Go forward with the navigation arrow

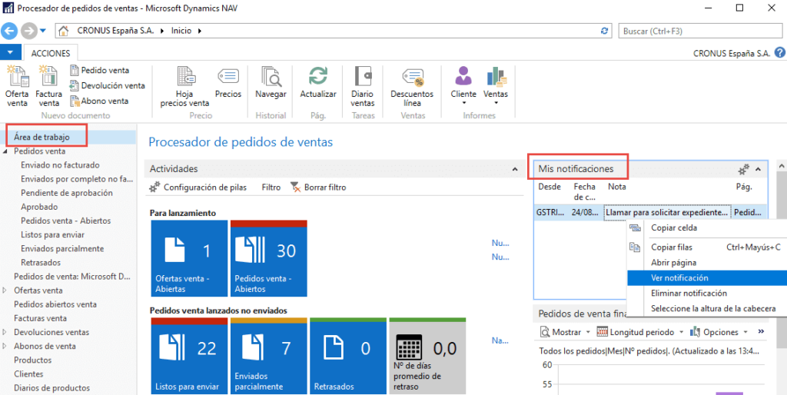(x=29, y=31)
